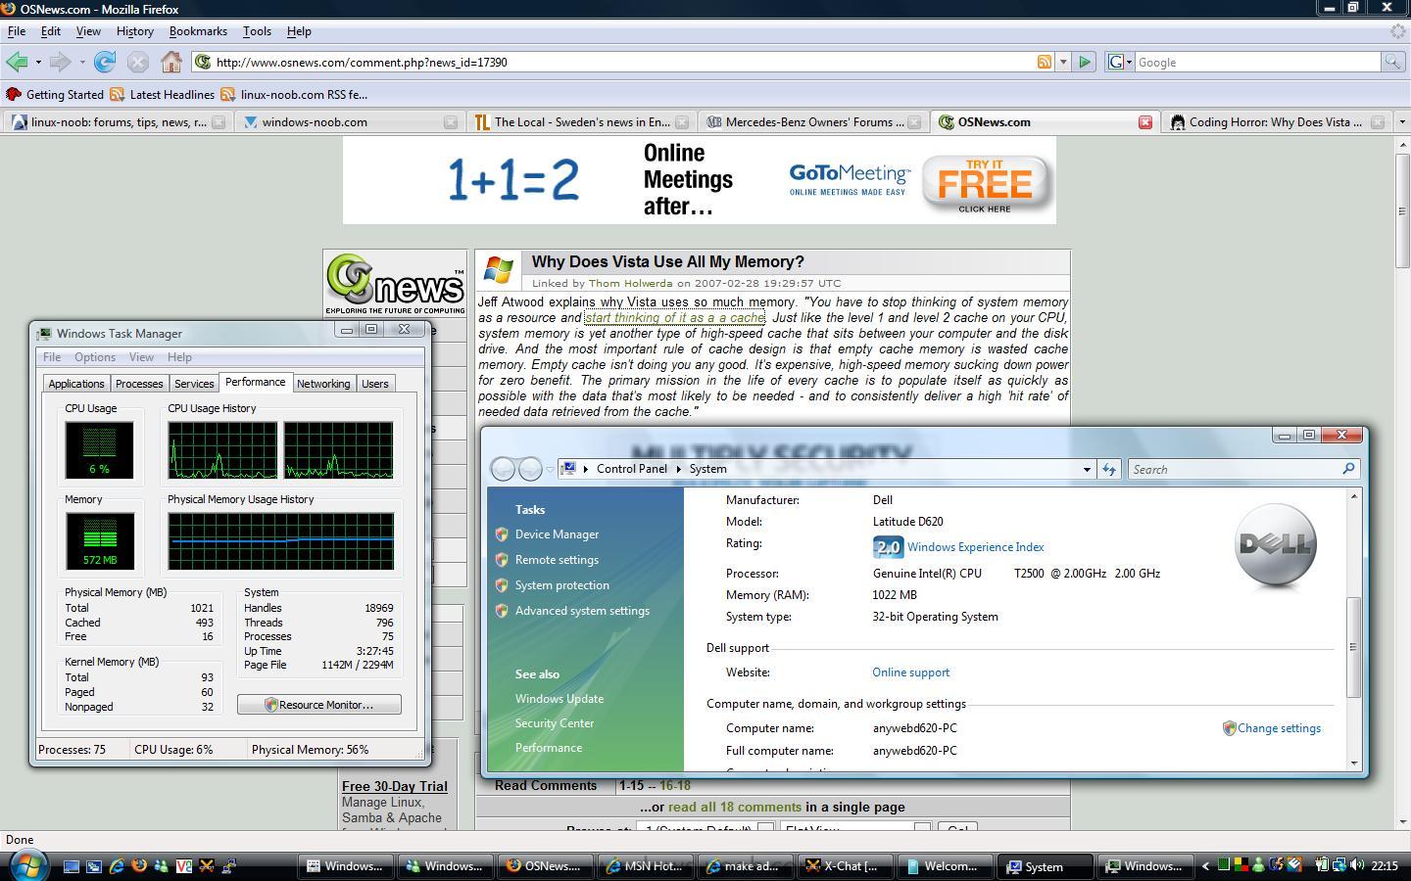Screen dimensions: 1411x881
Task: Open Security Center under See also
Action: pos(555,723)
